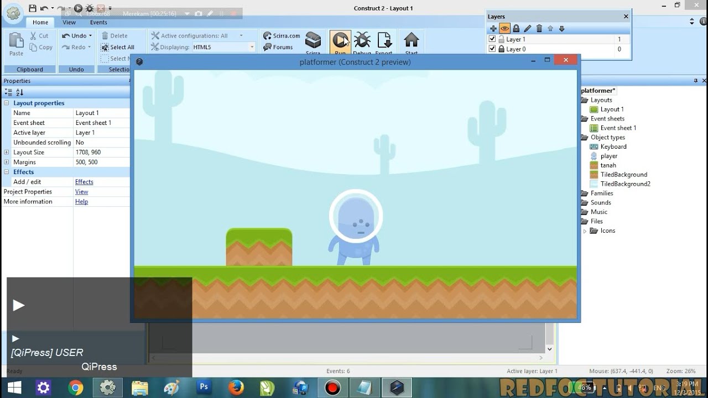Expand the Icons folder in project tree

tap(585, 231)
